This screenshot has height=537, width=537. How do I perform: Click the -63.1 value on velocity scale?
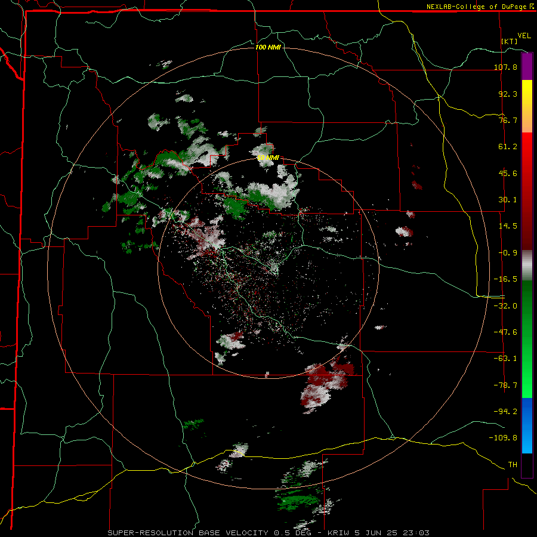pyautogui.click(x=505, y=359)
